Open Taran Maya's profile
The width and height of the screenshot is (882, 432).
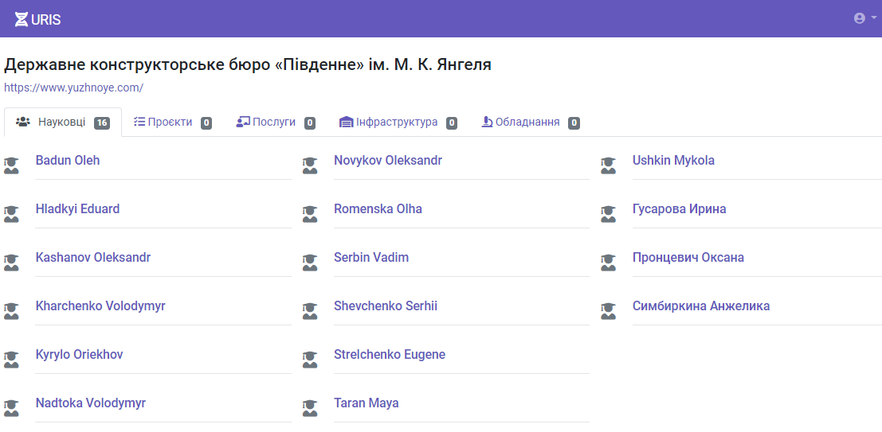click(x=367, y=403)
